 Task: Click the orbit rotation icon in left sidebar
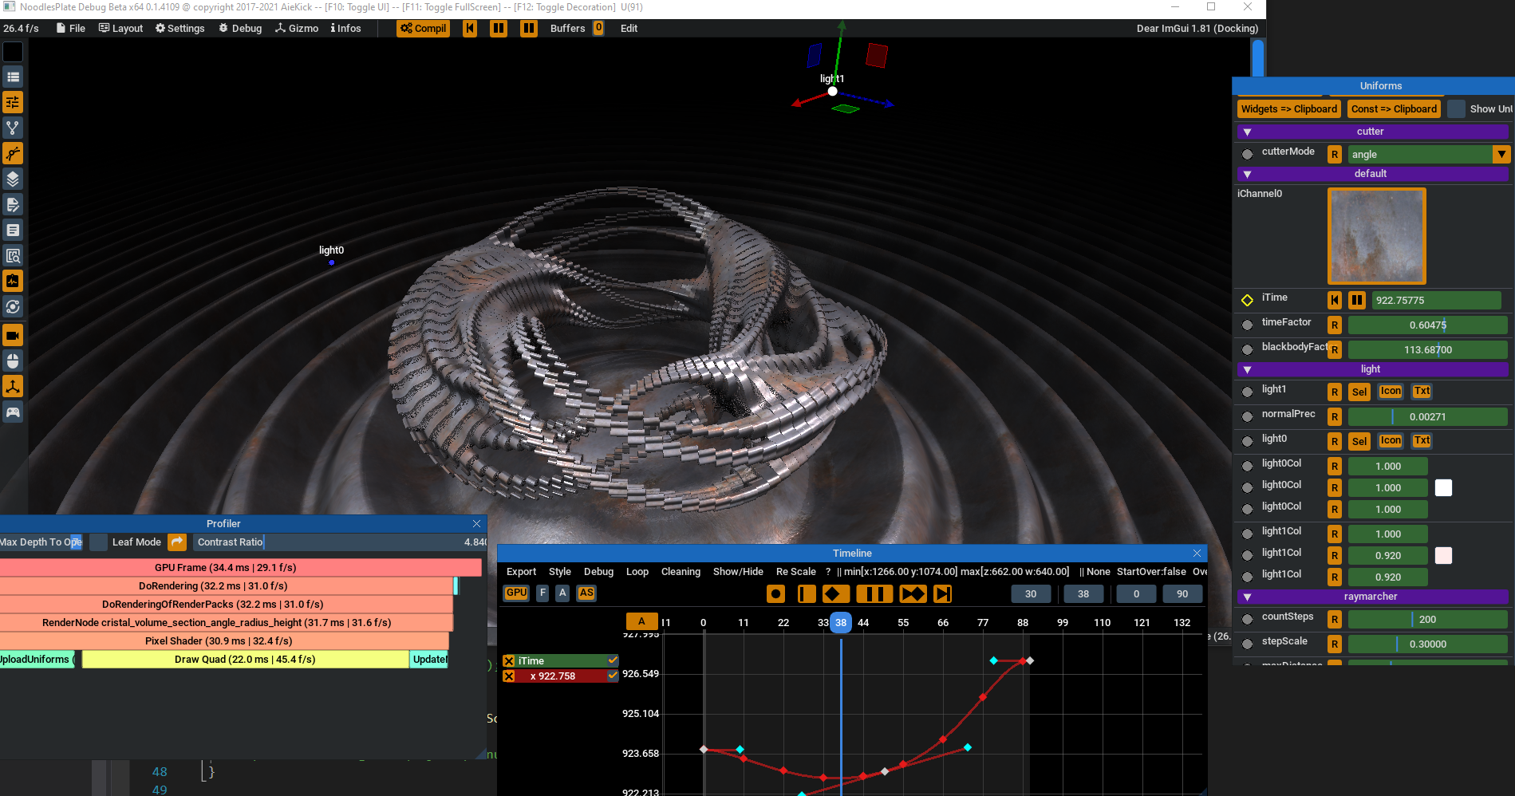coord(13,307)
